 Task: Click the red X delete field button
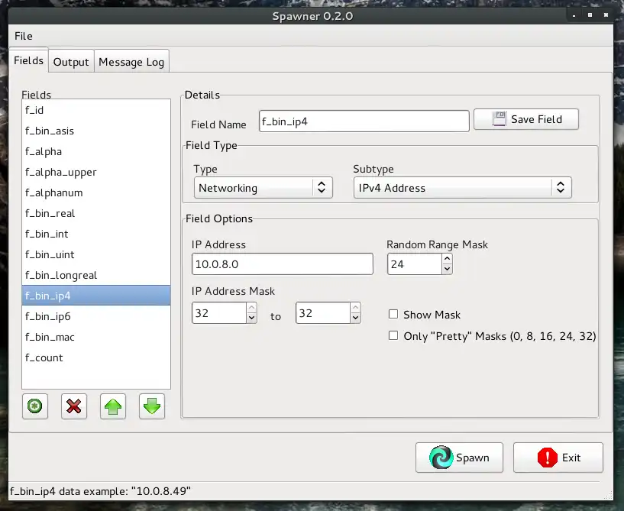(74, 406)
